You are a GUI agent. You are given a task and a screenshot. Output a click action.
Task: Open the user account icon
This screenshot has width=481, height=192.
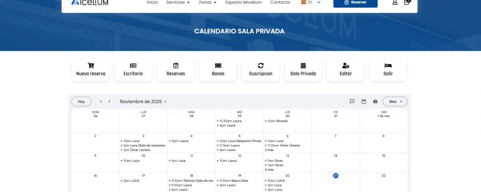(x=395, y=2)
